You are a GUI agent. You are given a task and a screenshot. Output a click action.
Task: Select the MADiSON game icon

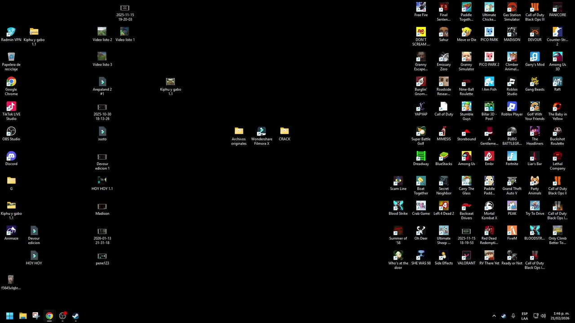[x=512, y=35]
